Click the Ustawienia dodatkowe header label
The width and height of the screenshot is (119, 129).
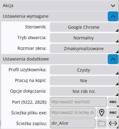(x=26, y=59)
